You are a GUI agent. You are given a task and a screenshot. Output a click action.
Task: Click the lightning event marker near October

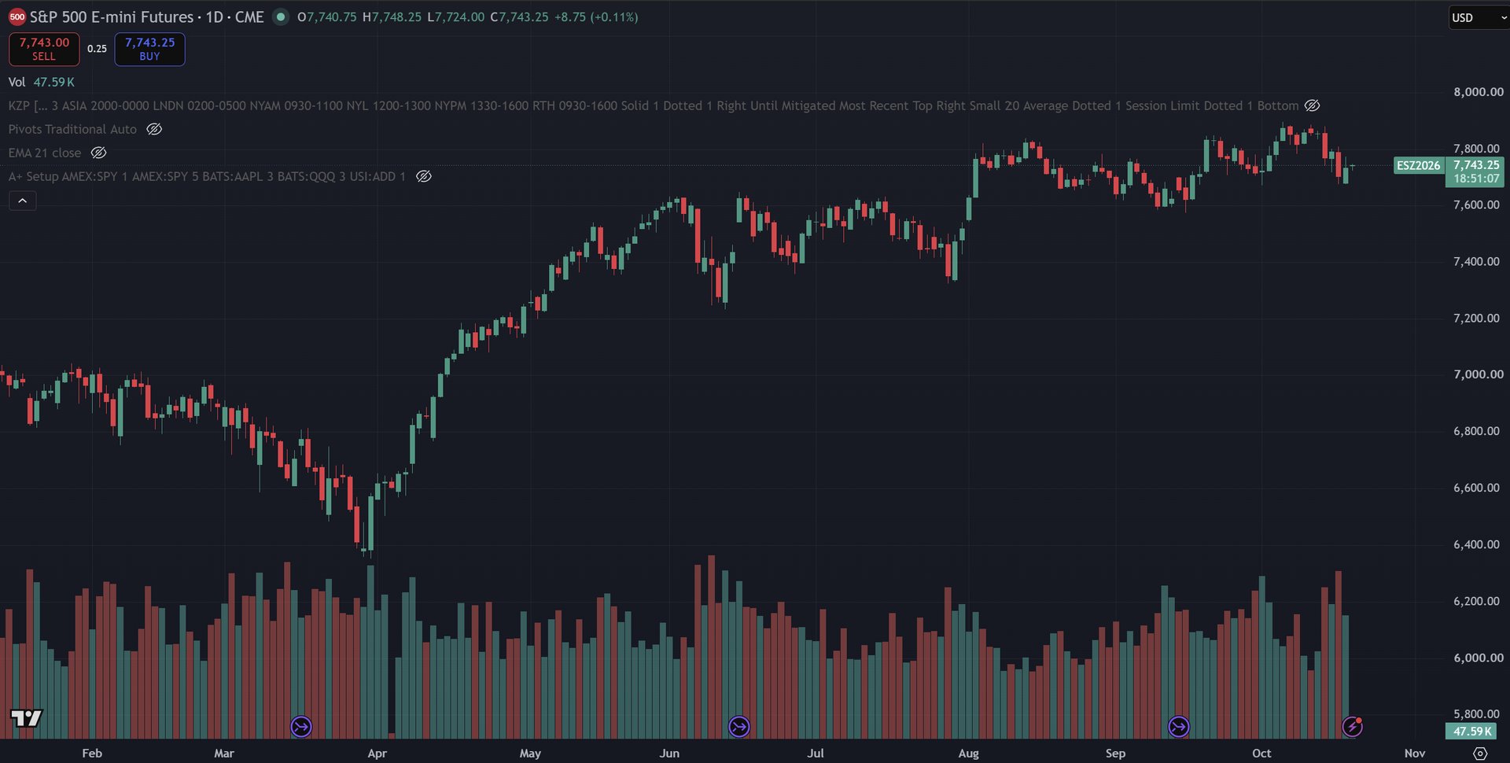[1352, 727]
